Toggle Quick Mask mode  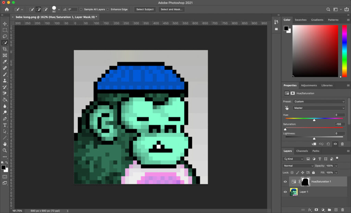pos(5,177)
